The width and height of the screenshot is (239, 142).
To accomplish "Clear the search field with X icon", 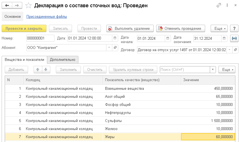I will [x=213, y=69].
